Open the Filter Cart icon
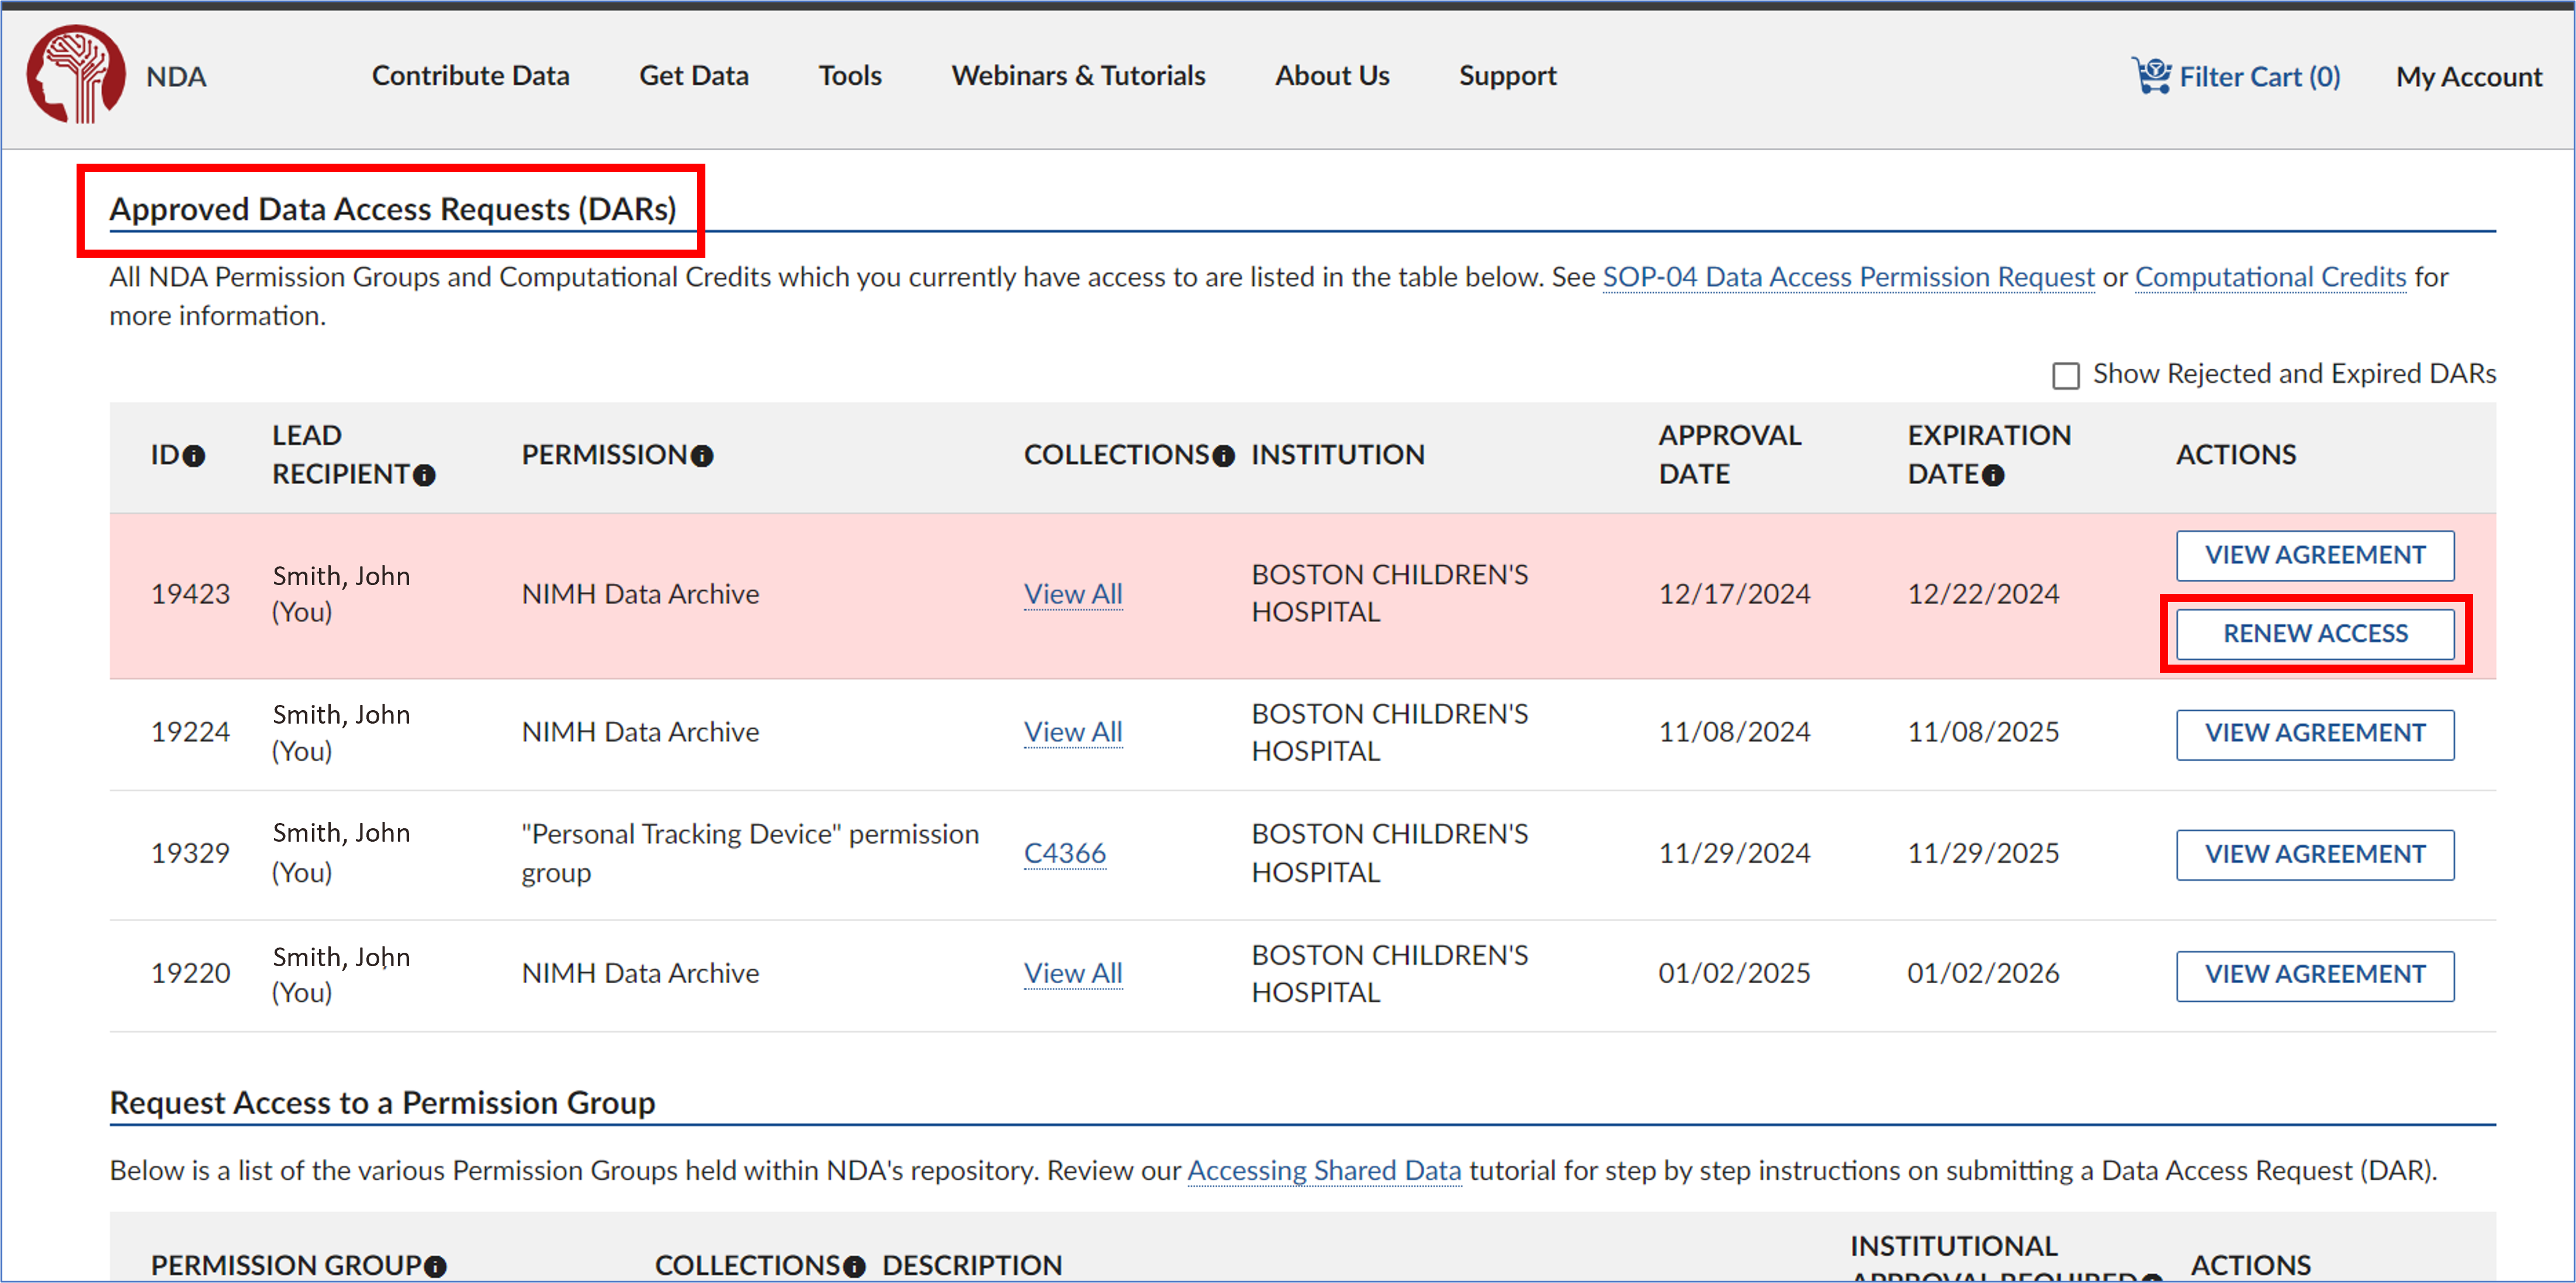The width and height of the screenshot is (2576, 1283). tap(2151, 75)
